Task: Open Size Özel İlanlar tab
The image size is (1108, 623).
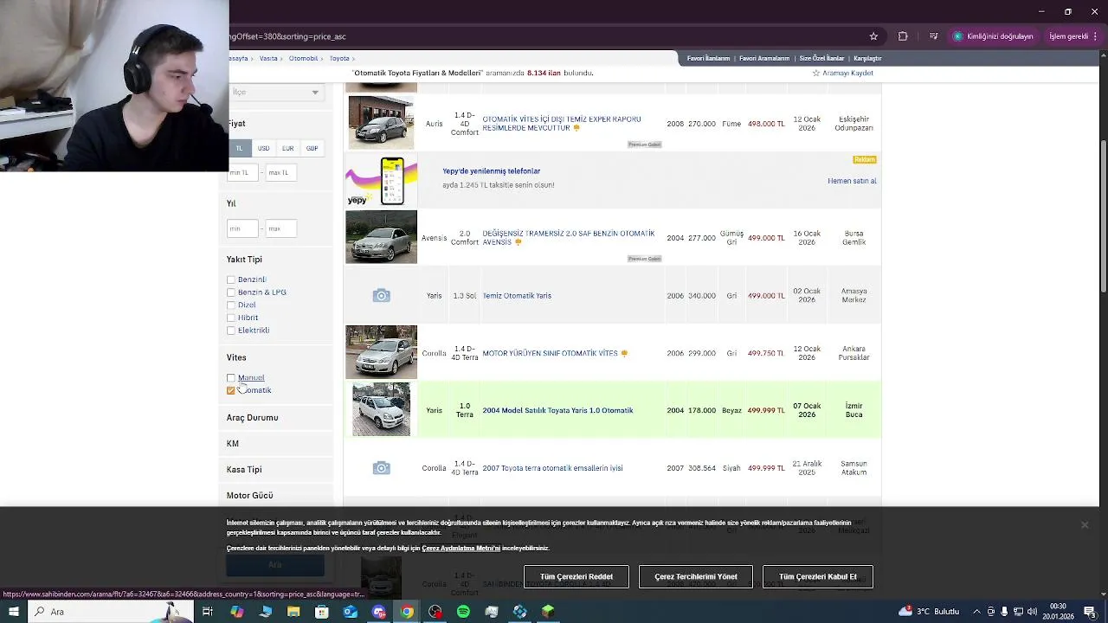Action: [x=821, y=58]
